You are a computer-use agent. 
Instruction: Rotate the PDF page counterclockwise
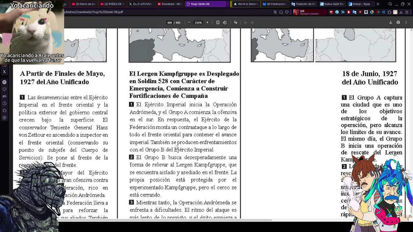click(x=225, y=23)
